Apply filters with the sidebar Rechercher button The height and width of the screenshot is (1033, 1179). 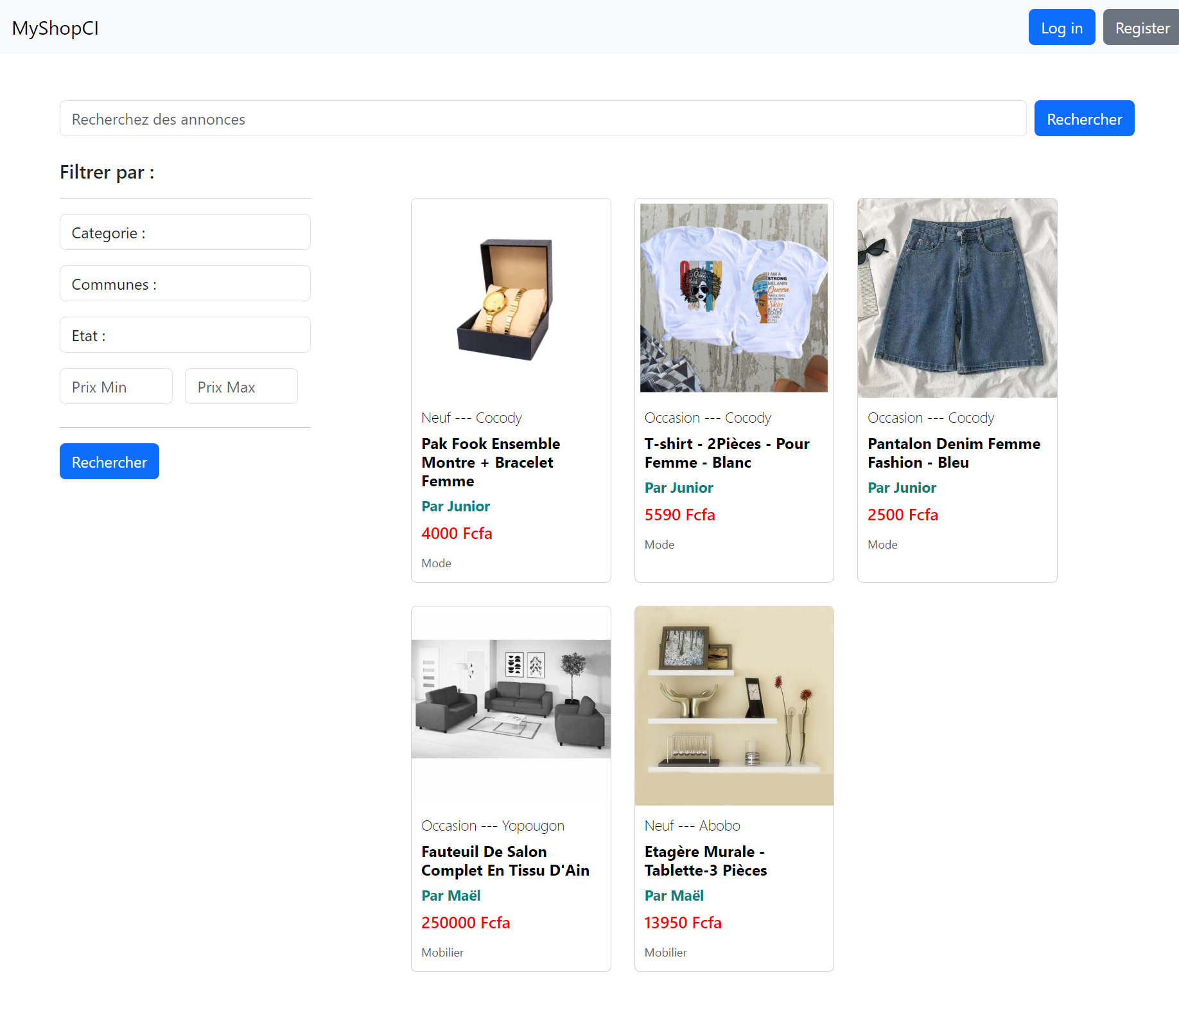[x=109, y=462]
